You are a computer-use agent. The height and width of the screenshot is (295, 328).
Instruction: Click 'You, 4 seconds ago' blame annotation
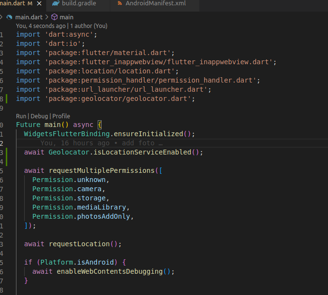(x=41, y=26)
